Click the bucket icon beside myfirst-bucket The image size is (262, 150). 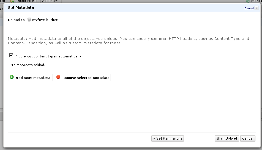(29, 20)
